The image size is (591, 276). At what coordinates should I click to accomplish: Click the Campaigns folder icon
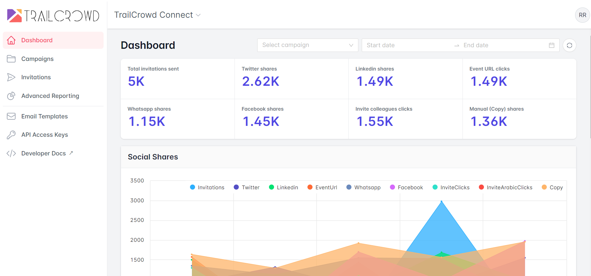click(x=11, y=59)
